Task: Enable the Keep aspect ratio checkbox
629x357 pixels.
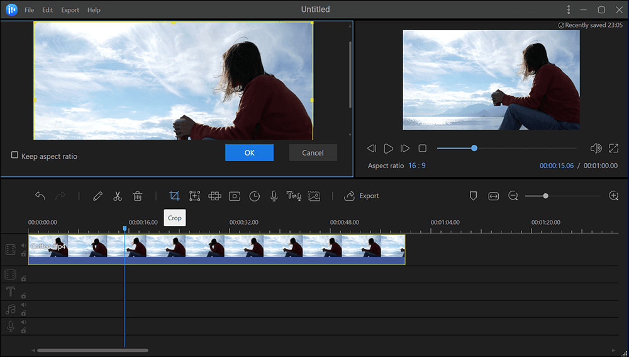Action: 14,155
